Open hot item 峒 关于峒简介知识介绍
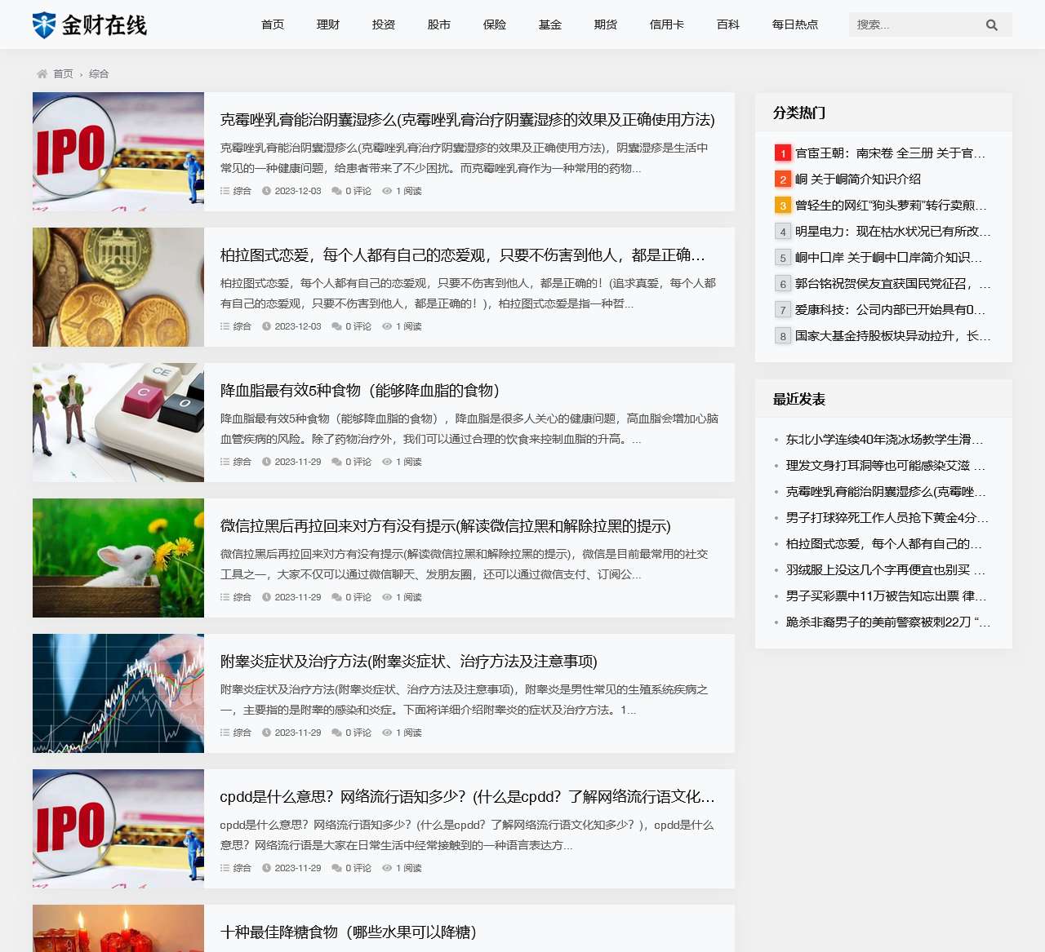This screenshot has height=952, width=1045. click(x=858, y=179)
